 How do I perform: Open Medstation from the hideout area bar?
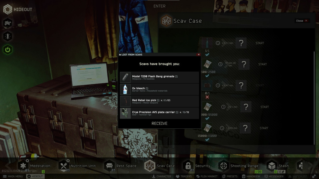tap(22, 166)
